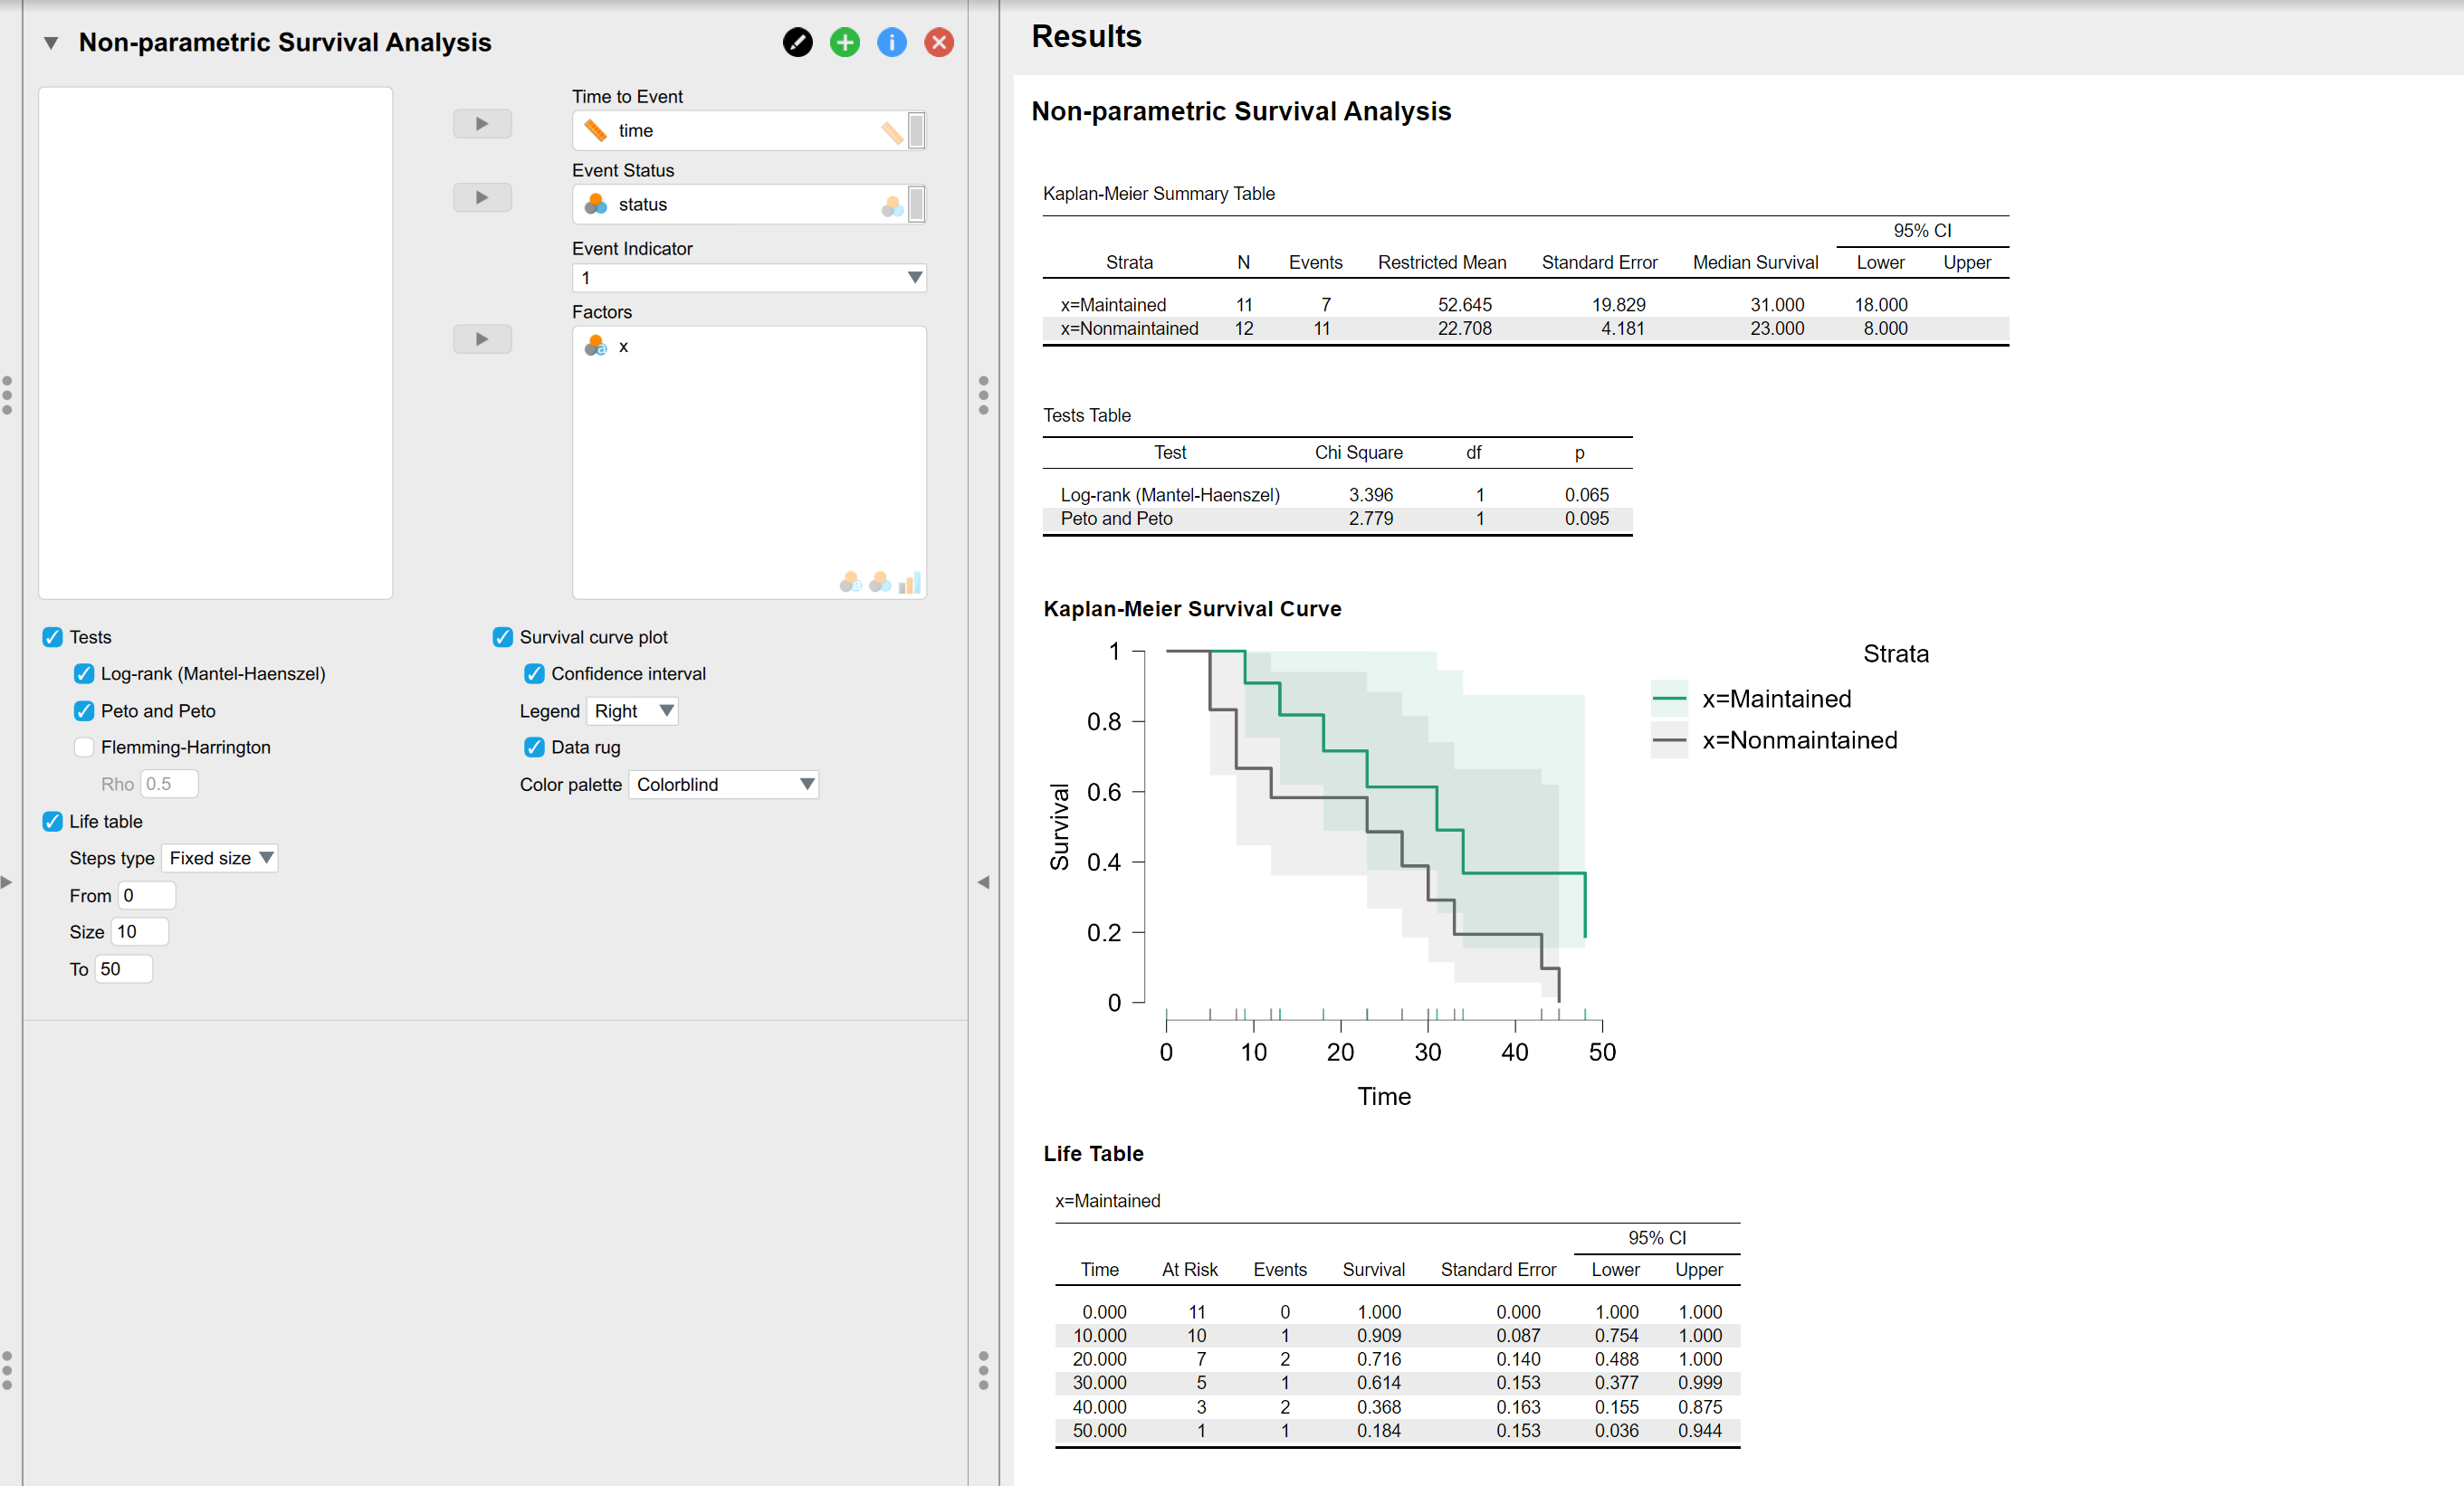This screenshot has width=2464, height=1486.
Task: Disable the Data rug option
Action: coord(534,747)
